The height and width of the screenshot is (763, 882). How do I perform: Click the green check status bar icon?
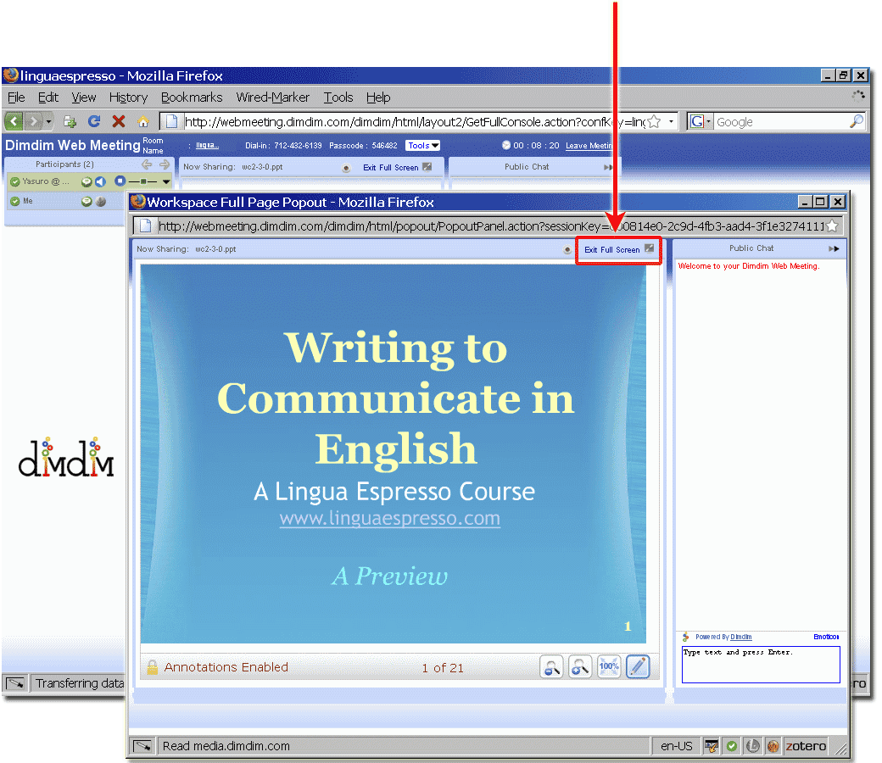coord(731,746)
